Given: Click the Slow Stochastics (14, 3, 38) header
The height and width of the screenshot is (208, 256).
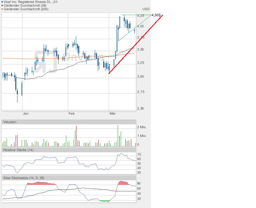Looking at the screenshot, I should (24, 178).
